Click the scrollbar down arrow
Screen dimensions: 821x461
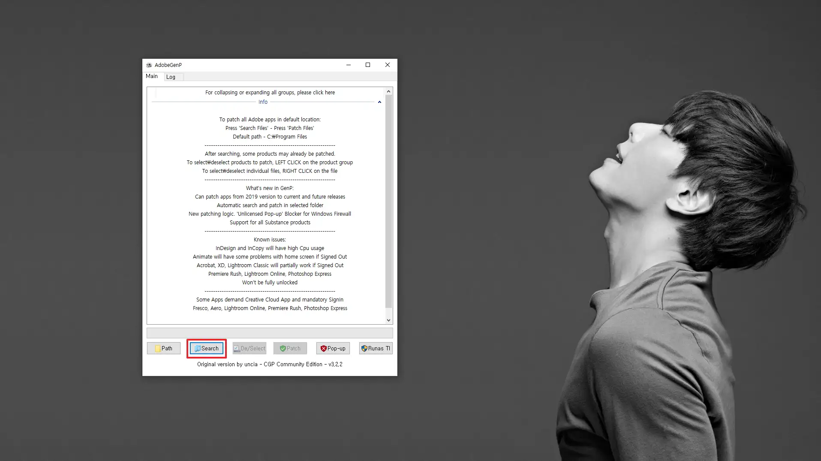point(388,320)
